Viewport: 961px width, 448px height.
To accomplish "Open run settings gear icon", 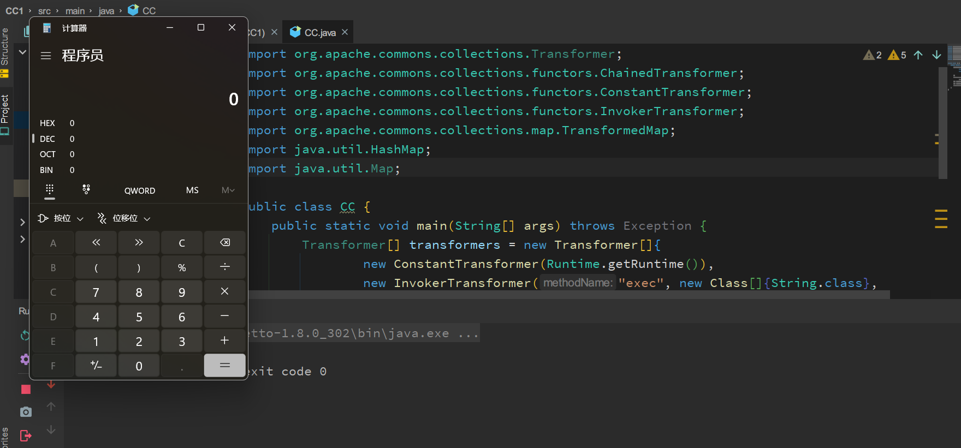I will 25,359.
